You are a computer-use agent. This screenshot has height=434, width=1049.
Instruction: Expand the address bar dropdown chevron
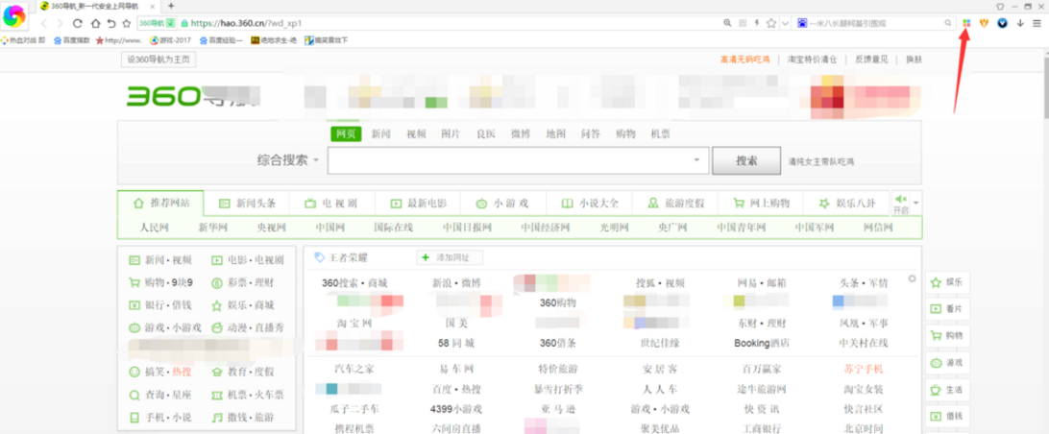(x=786, y=23)
